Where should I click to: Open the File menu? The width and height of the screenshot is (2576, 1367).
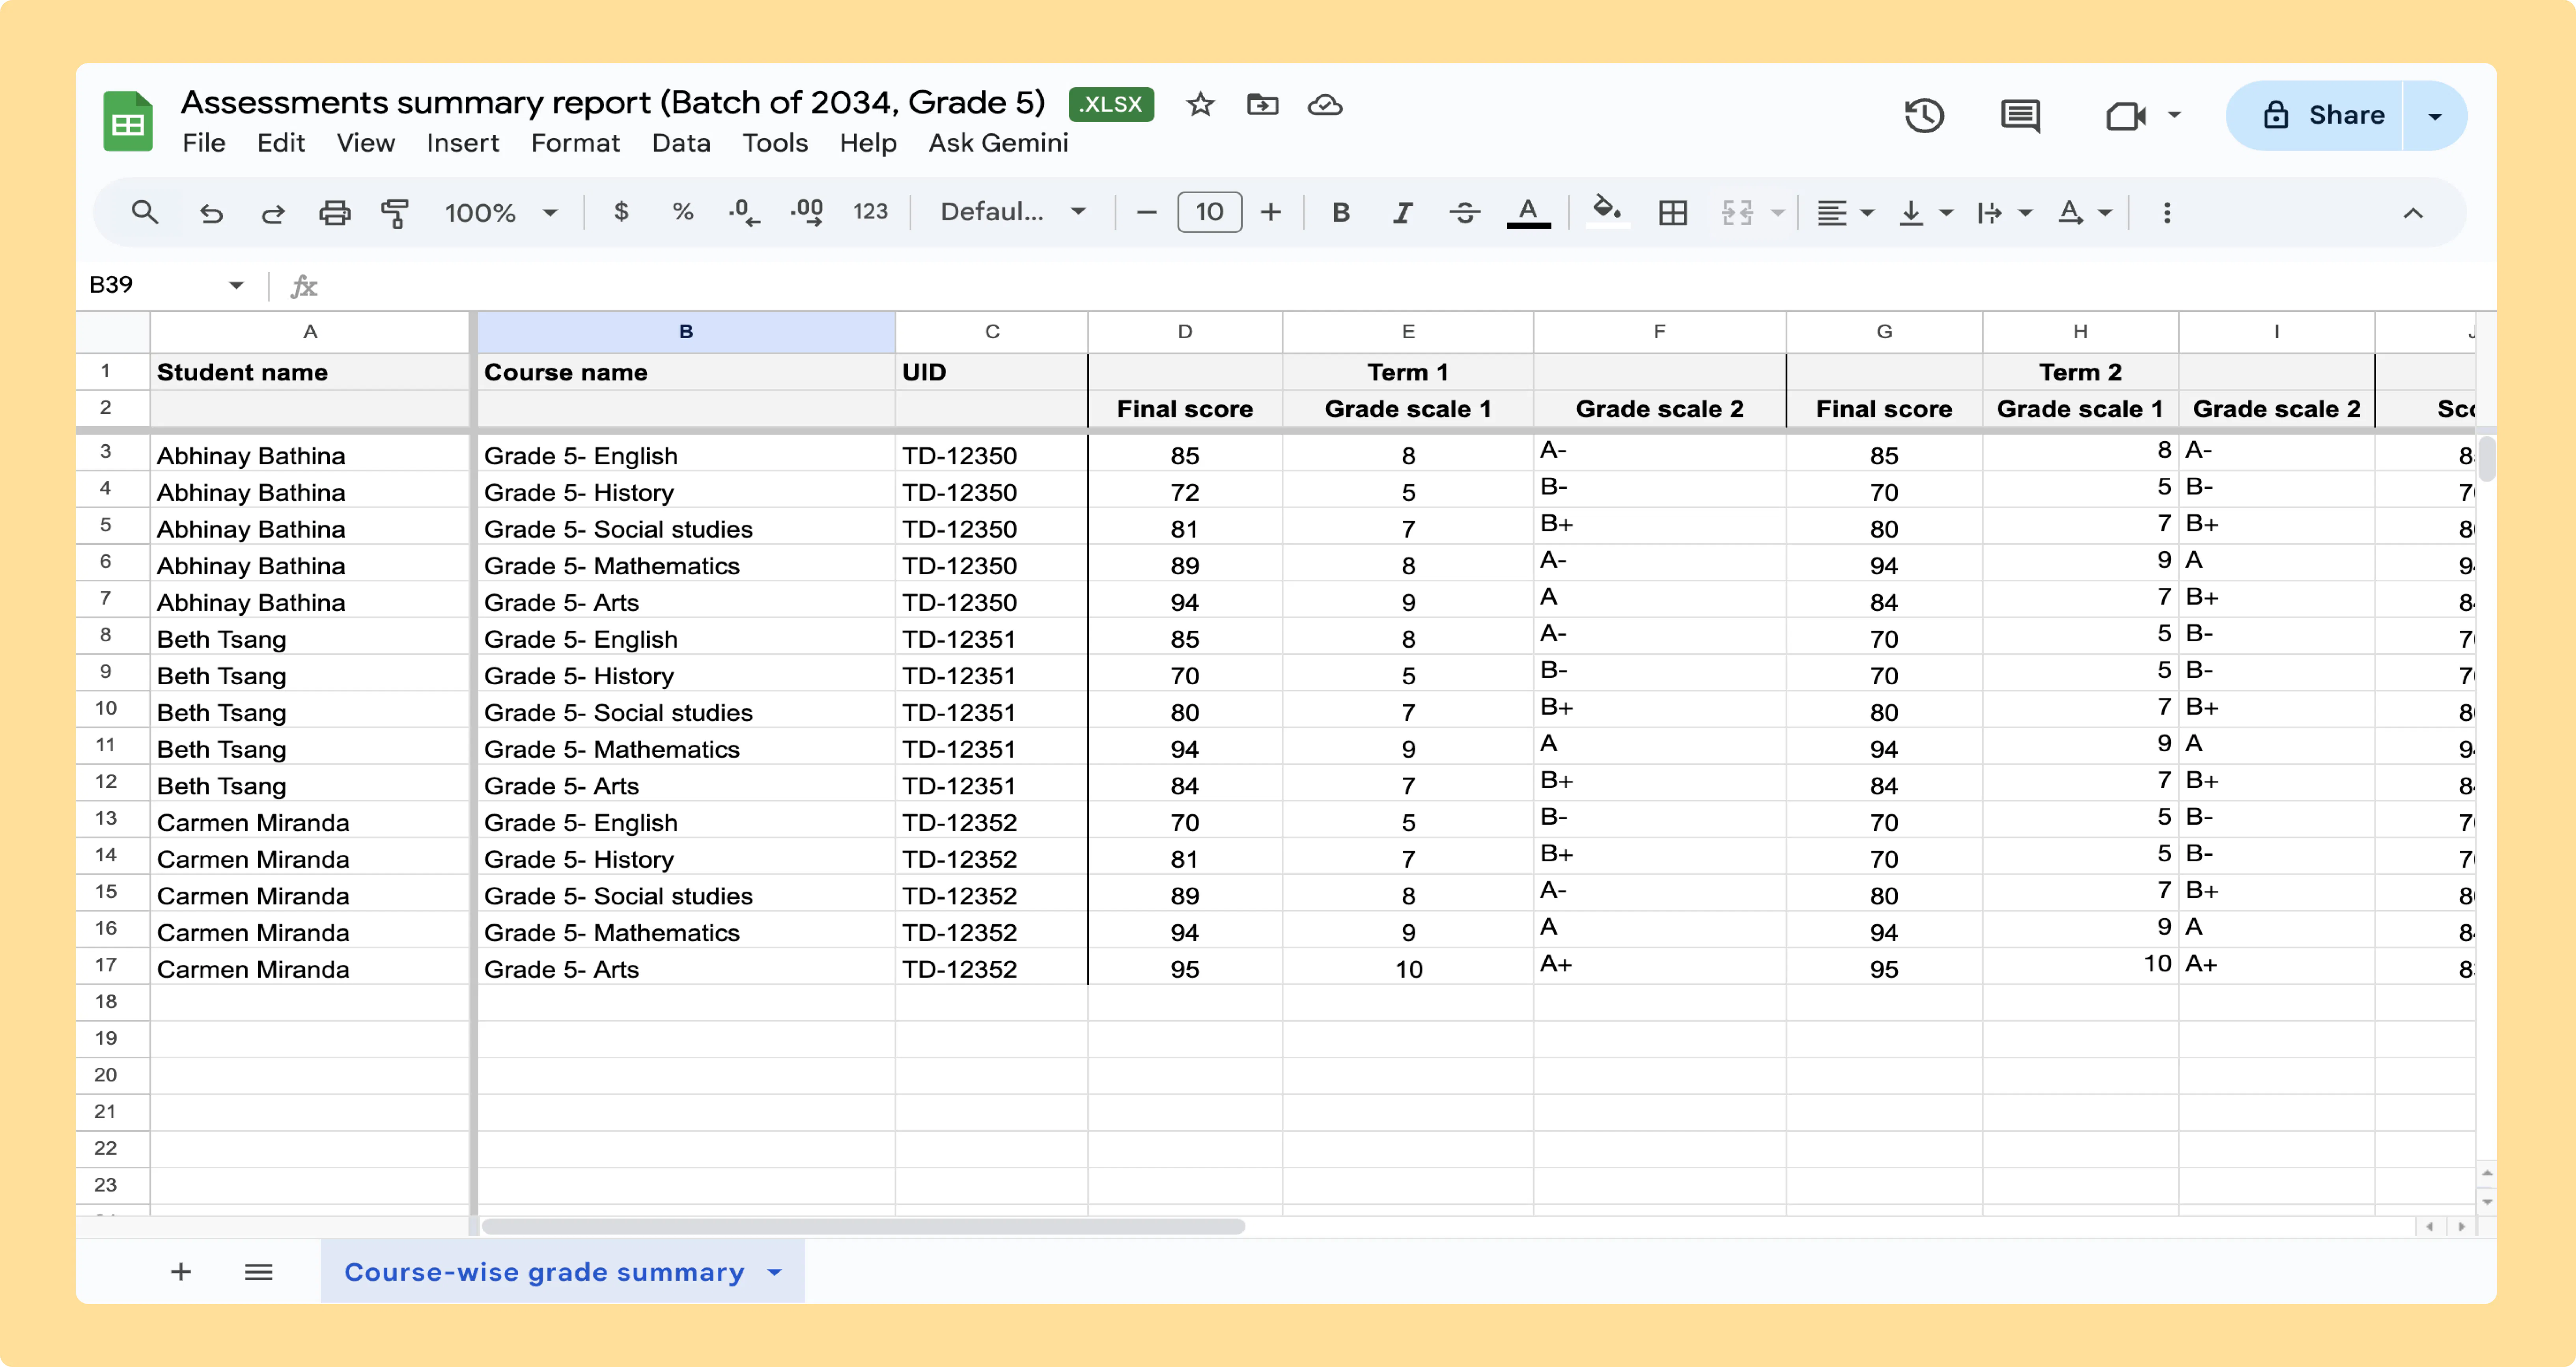[x=204, y=143]
